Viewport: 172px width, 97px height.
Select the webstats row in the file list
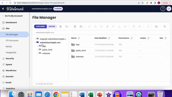pyautogui.click(x=119, y=57)
